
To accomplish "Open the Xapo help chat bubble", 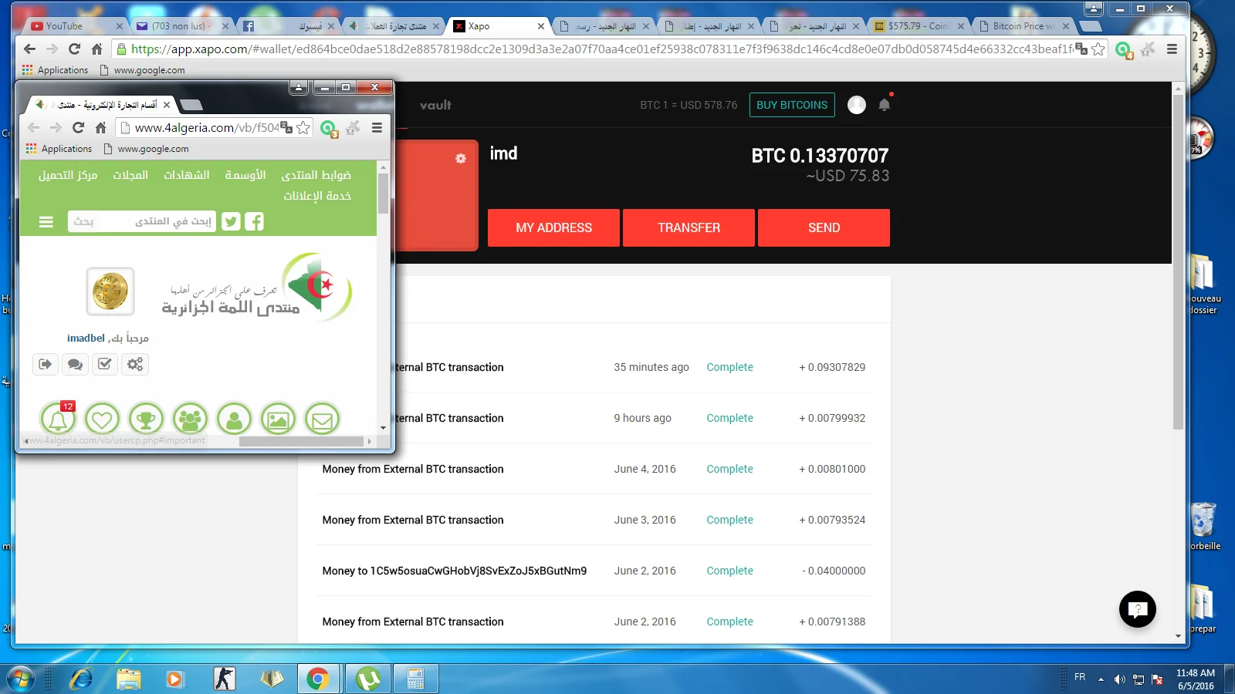I will [x=1137, y=609].
